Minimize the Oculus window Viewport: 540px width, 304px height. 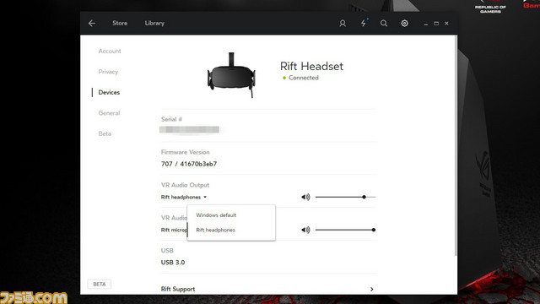(x=426, y=24)
